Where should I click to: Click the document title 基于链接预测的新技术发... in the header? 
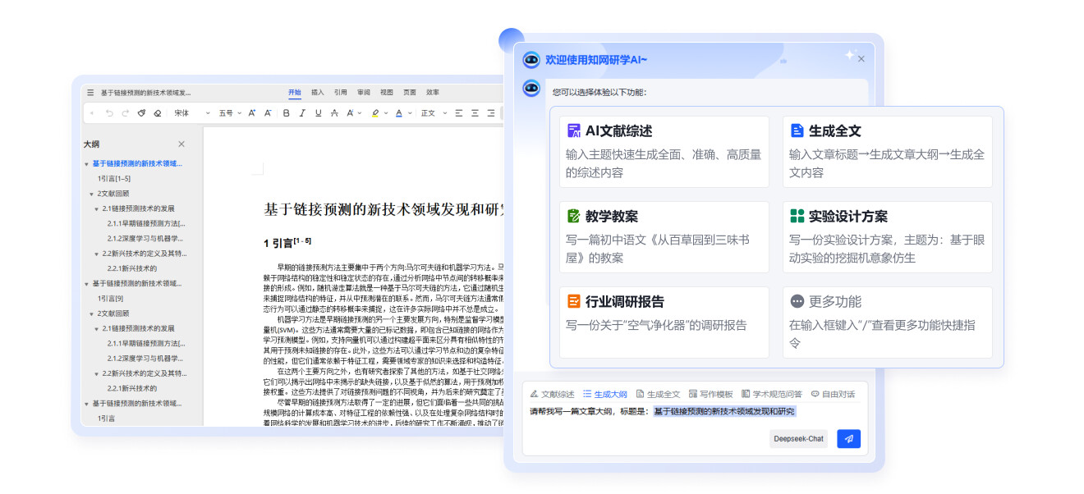145,93
